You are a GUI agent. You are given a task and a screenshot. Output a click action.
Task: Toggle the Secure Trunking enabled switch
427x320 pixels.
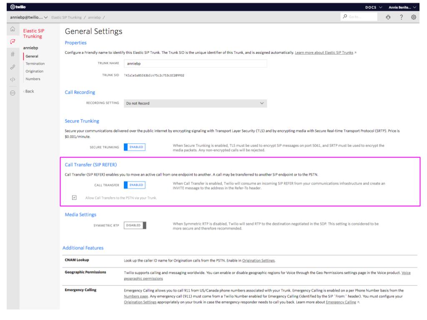tap(135, 147)
